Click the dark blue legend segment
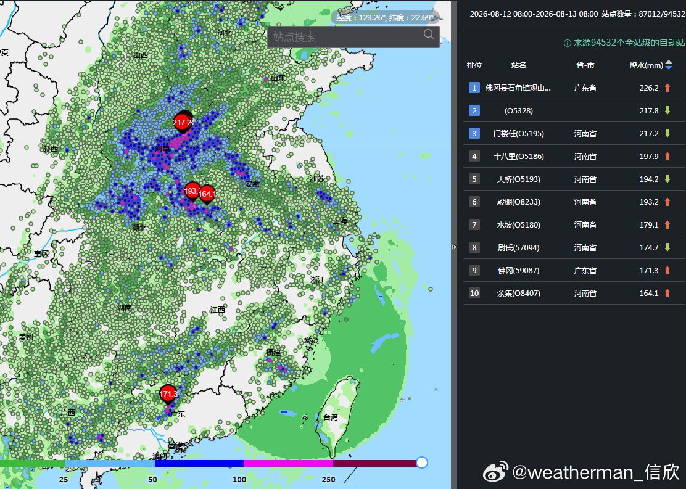The image size is (686, 489). (199, 463)
